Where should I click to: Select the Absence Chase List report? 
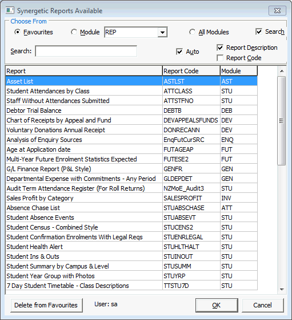[x=131, y=208]
